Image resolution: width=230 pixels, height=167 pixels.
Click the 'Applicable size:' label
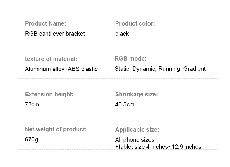point(137,130)
